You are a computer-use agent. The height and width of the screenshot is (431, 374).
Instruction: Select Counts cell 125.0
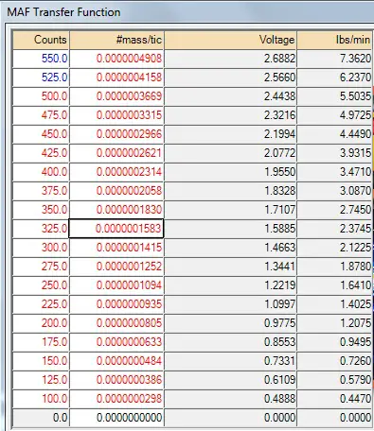pyautogui.click(x=41, y=380)
